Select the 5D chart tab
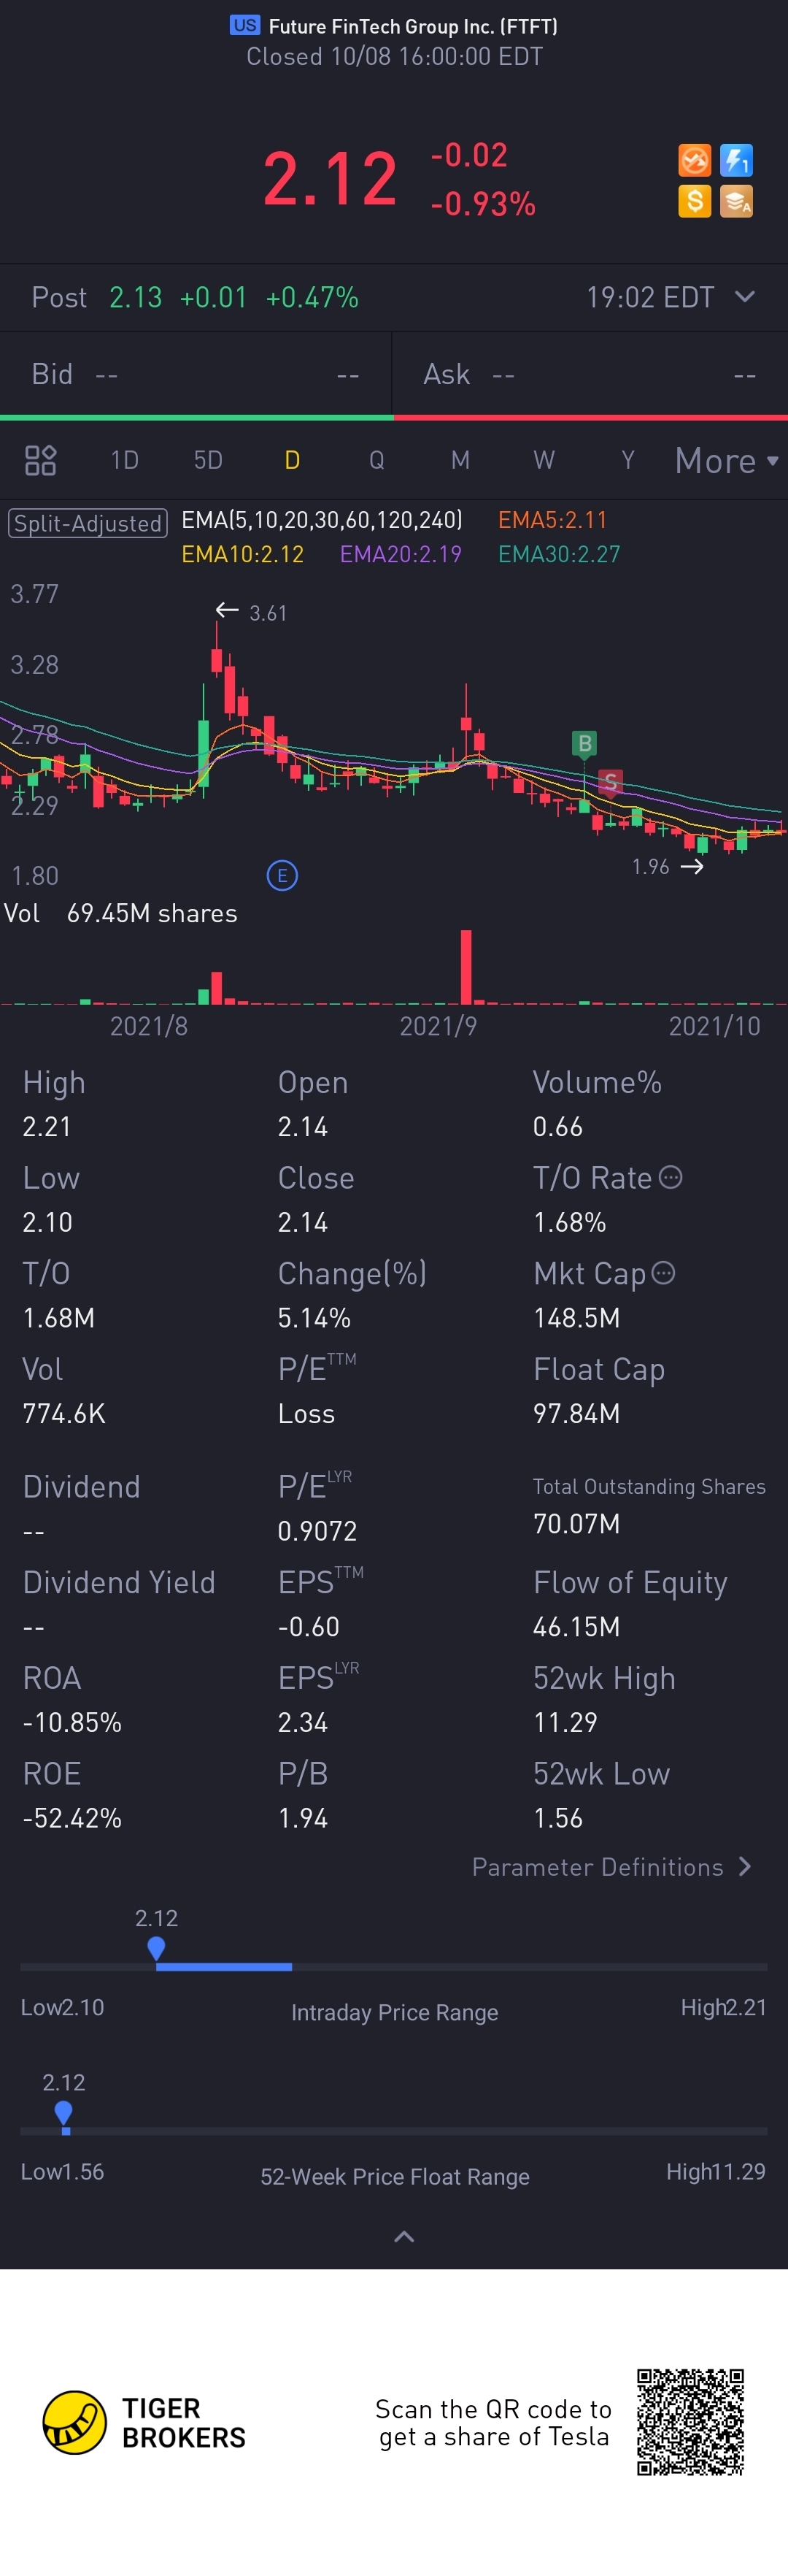Image resolution: width=788 pixels, height=2576 pixels. [208, 460]
